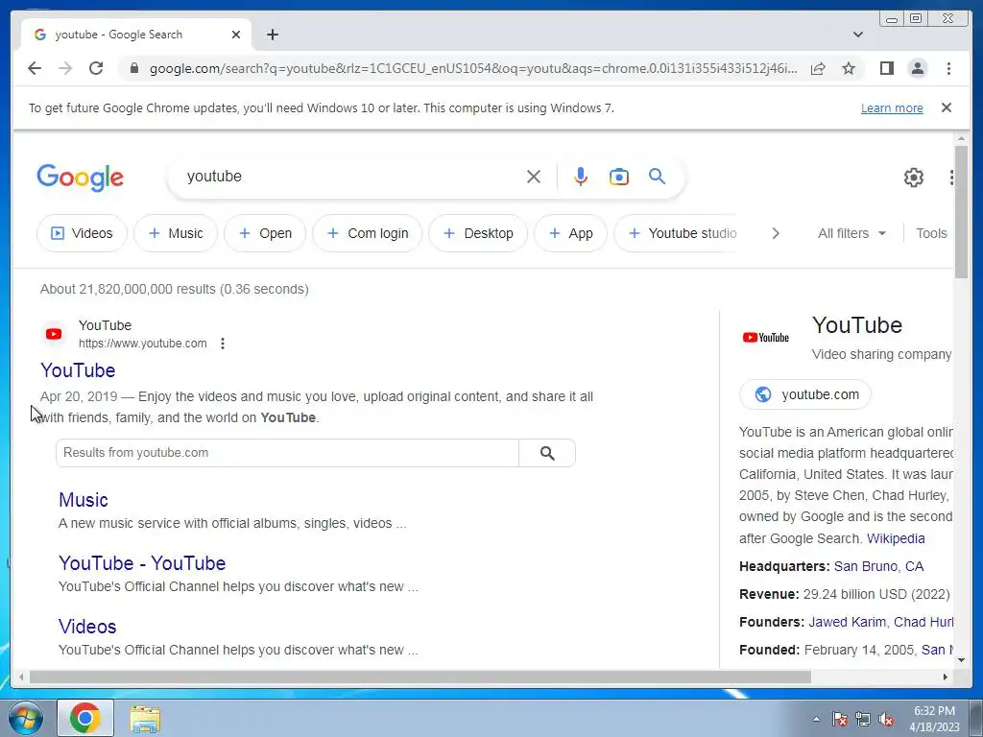This screenshot has width=983, height=737.
Task: Click the Action Center flag tray icon
Action: 839,719
